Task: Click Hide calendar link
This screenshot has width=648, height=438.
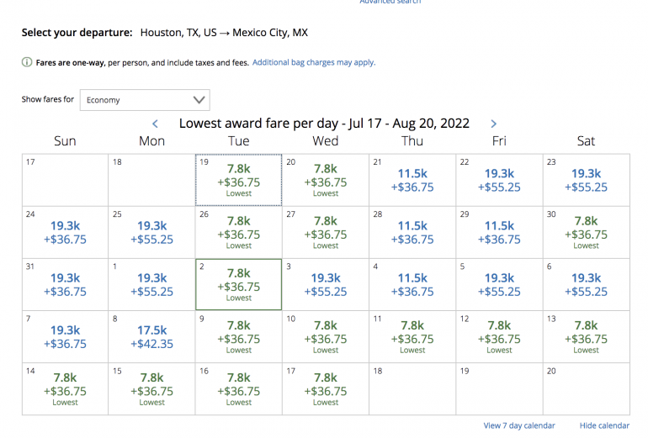Action: [x=604, y=425]
